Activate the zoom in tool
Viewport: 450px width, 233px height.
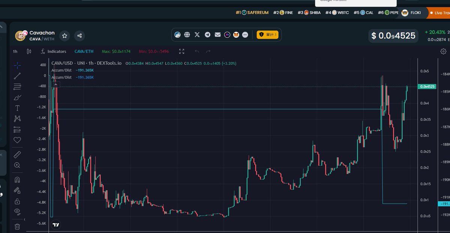pos(17,165)
